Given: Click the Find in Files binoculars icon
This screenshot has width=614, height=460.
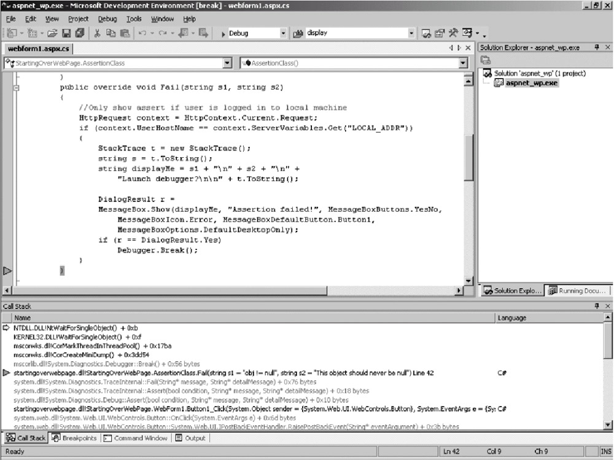Looking at the screenshot, I should pos(299,33).
